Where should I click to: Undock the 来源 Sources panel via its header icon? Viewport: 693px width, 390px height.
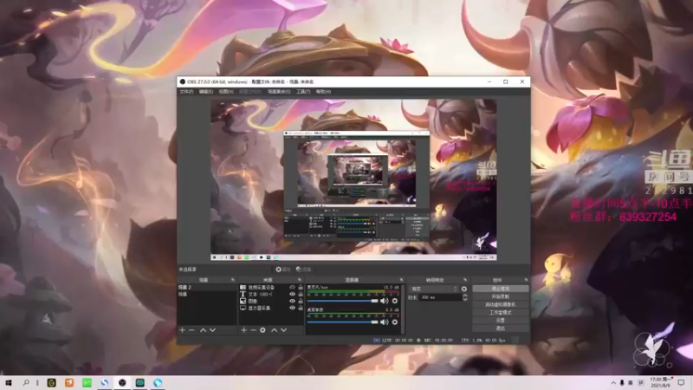pos(300,280)
